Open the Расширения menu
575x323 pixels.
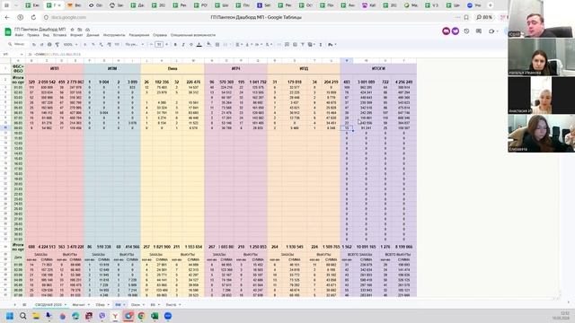[139, 35]
